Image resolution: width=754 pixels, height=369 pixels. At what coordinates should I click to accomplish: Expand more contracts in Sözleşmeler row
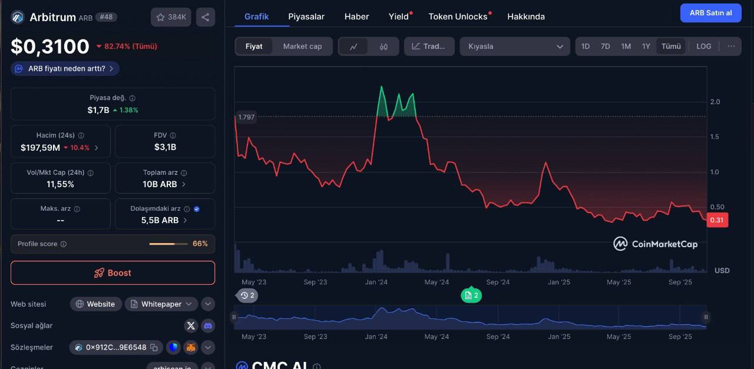click(x=207, y=347)
